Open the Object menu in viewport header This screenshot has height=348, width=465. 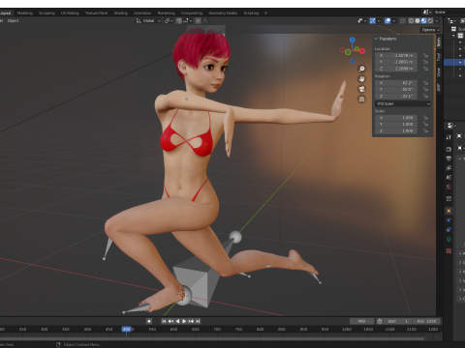coord(14,21)
